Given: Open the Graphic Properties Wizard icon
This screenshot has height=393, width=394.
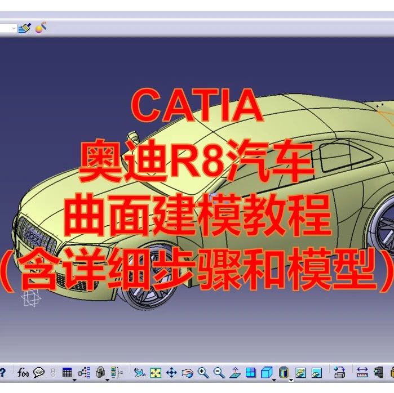Looking at the screenshot, I should (x=41, y=28).
